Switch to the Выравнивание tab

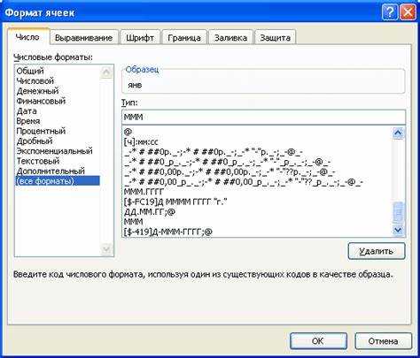point(84,38)
